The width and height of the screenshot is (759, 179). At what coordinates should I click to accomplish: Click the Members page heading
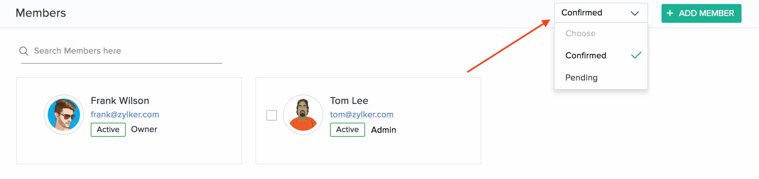click(x=41, y=13)
